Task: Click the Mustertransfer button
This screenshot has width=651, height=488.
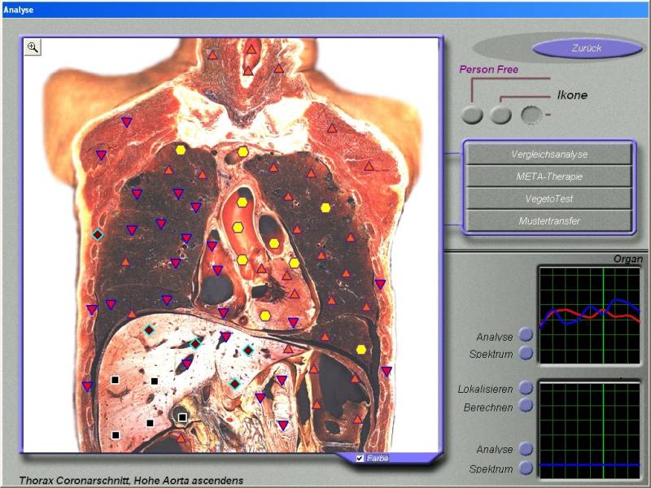Action: coord(549,220)
